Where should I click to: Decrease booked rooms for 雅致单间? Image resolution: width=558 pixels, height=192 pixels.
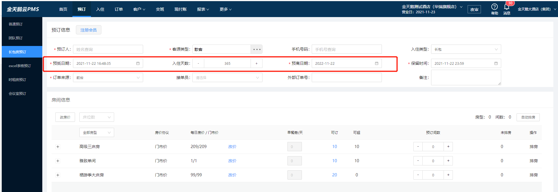pyautogui.click(x=418, y=161)
